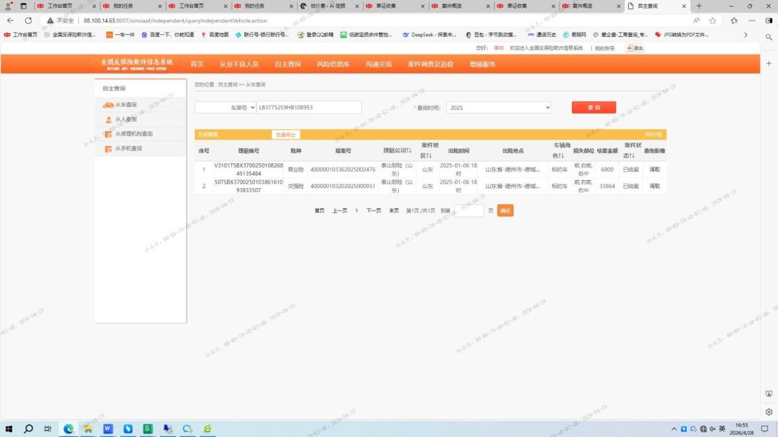
Task: Show hidden system tray icons chevron
Action: [x=674, y=429]
